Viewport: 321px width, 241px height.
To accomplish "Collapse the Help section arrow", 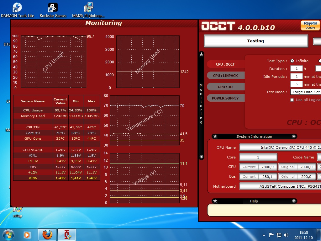I will [x=294, y=201].
